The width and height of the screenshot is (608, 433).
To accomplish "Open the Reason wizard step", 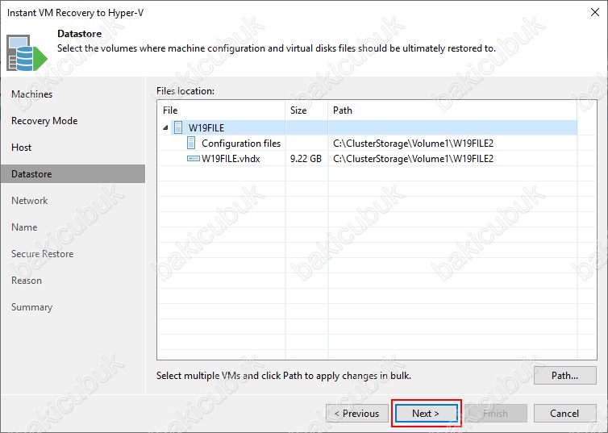I will click(27, 281).
